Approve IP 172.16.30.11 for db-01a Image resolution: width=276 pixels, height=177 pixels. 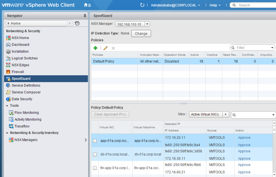[x=244, y=159]
